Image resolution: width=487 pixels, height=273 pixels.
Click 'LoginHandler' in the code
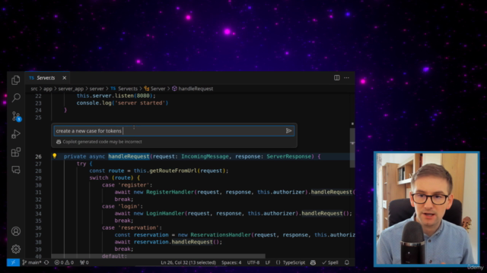[x=165, y=214]
